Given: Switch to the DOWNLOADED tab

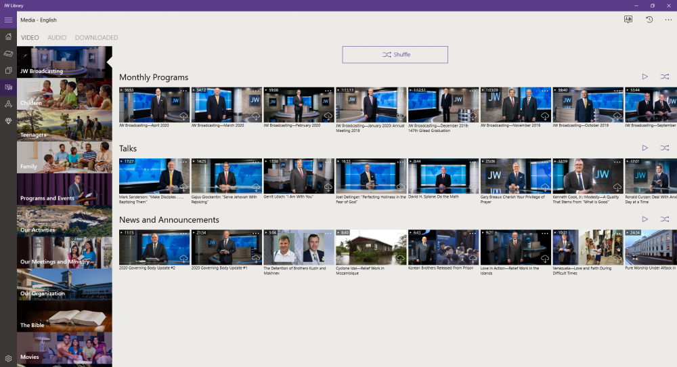Looking at the screenshot, I should 96,38.
